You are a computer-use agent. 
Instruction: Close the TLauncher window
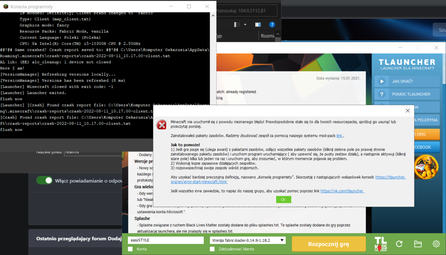(436, 48)
